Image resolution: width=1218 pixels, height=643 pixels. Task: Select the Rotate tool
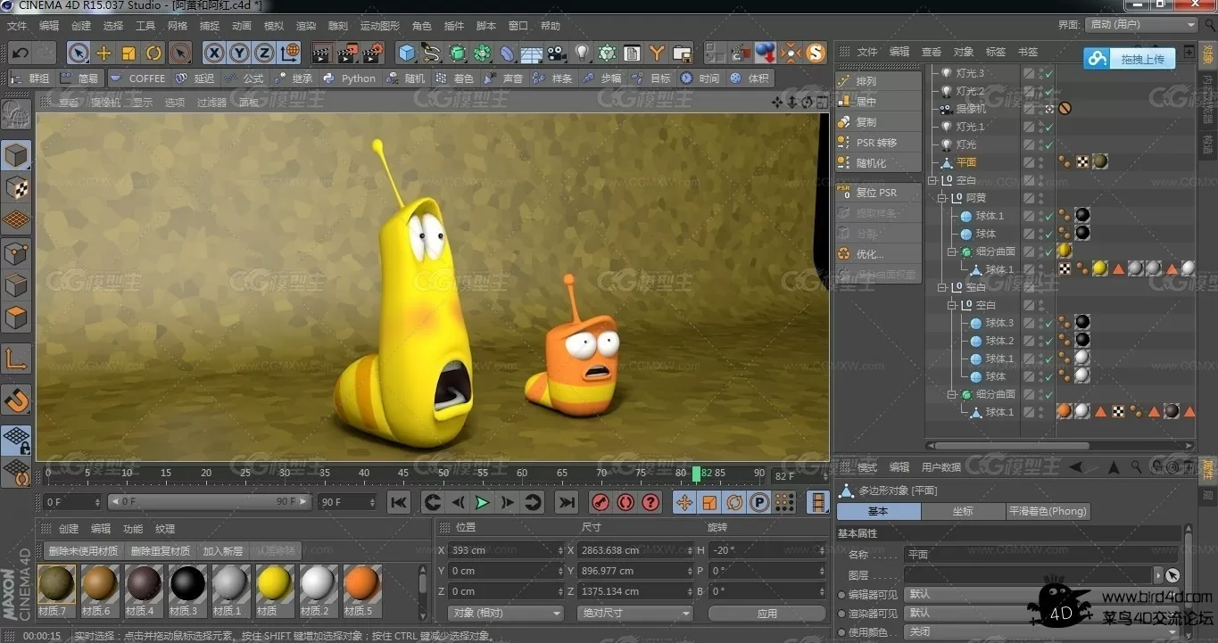click(153, 53)
